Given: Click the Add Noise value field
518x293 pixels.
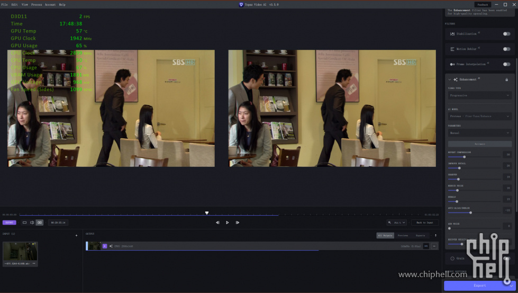Looking at the screenshot, I should coord(507,226).
